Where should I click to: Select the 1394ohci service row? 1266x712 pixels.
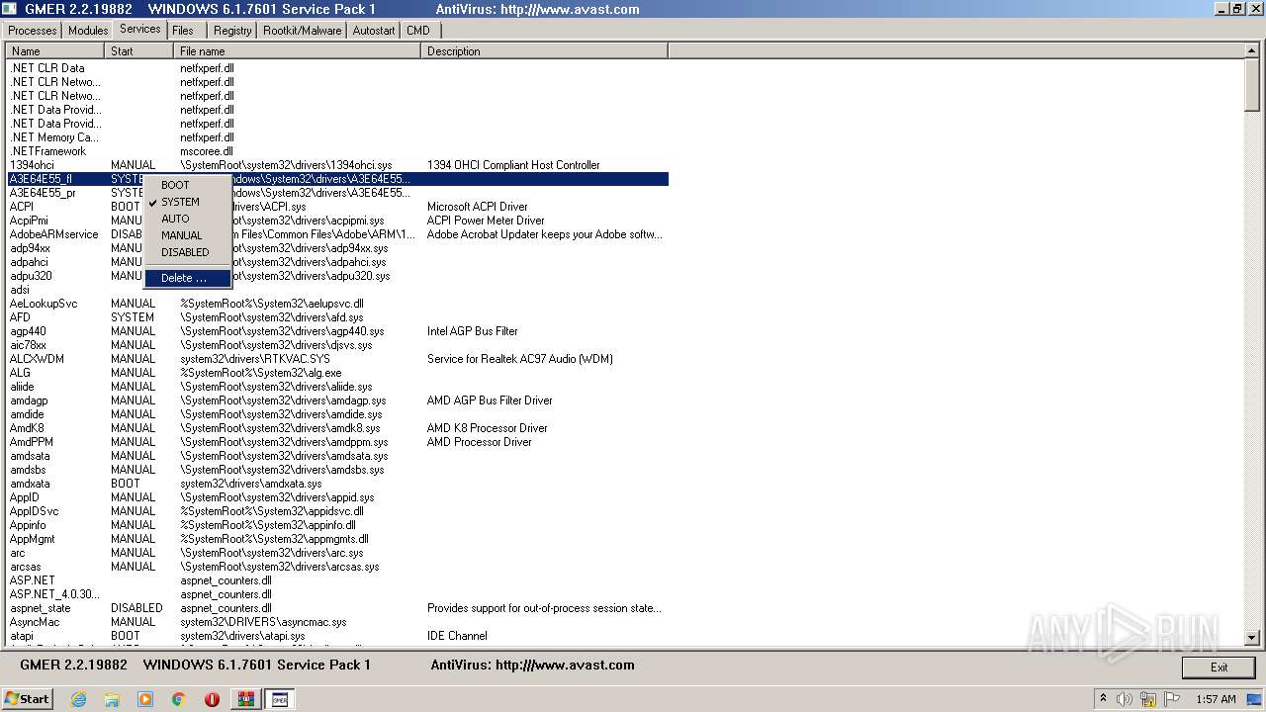338,165
